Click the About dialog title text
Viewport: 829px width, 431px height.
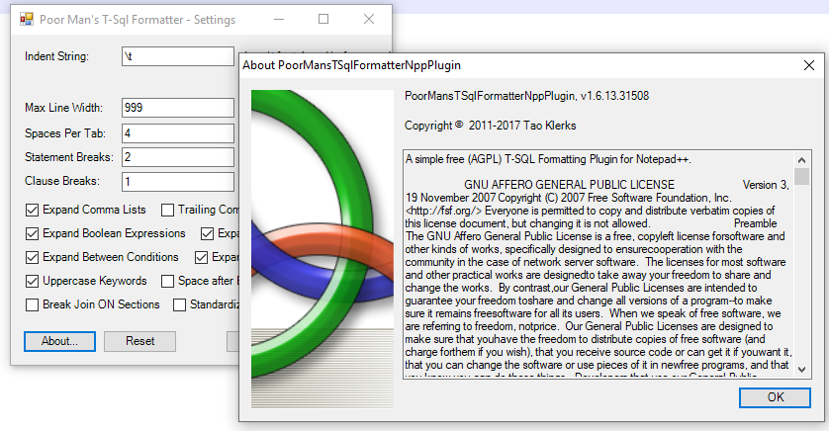point(351,65)
